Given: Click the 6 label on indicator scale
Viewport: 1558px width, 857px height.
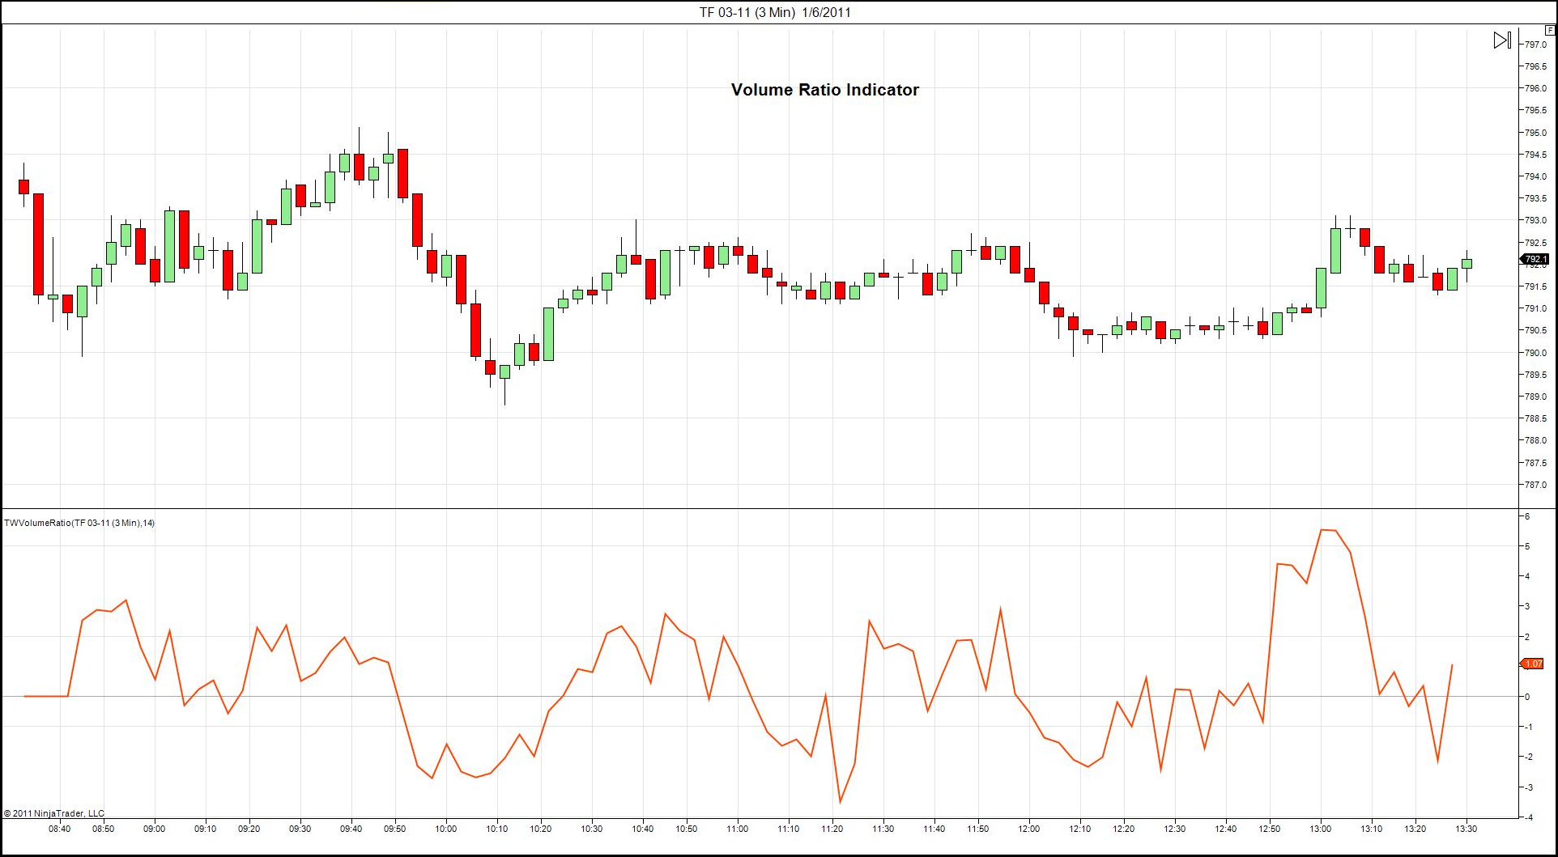Looking at the screenshot, I should click(1527, 516).
